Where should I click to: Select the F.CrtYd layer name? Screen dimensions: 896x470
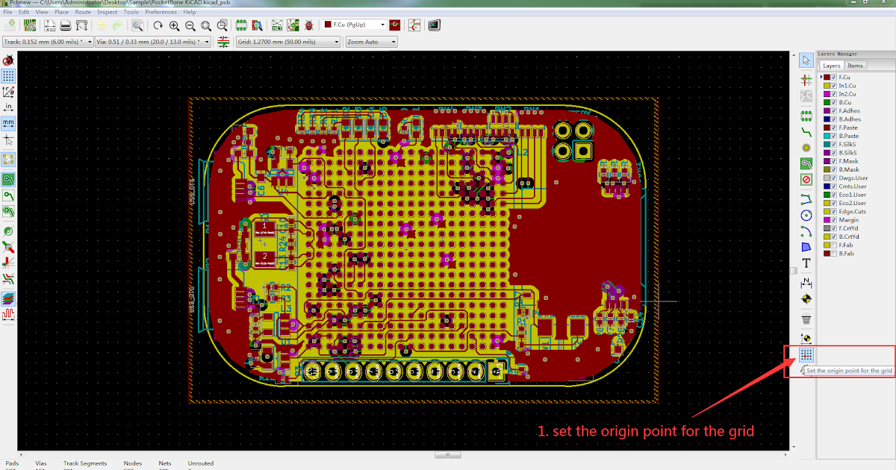850,228
